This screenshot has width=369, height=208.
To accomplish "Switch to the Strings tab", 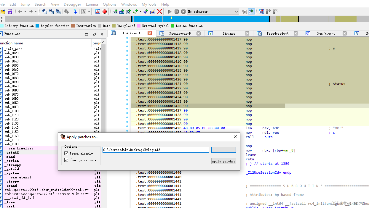I will [229, 33].
